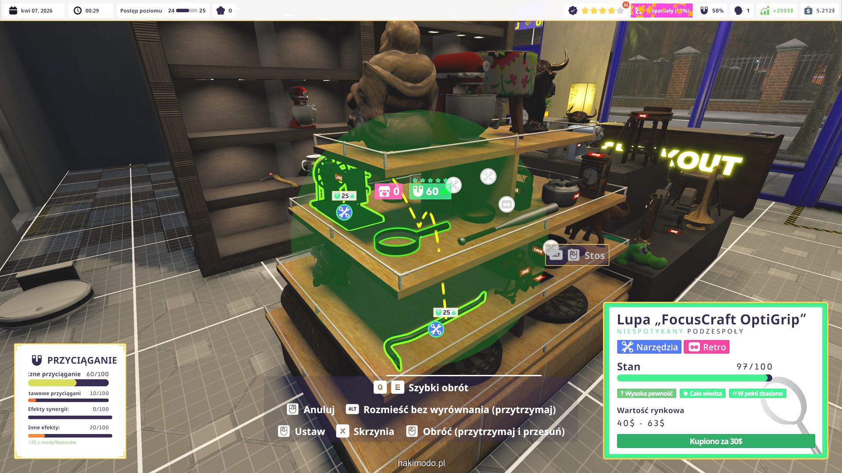Click the green profit chart icon
The height and width of the screenshot is (473, 842).
(765, 11)
